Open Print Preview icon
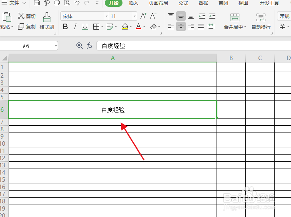 [67, 3]
